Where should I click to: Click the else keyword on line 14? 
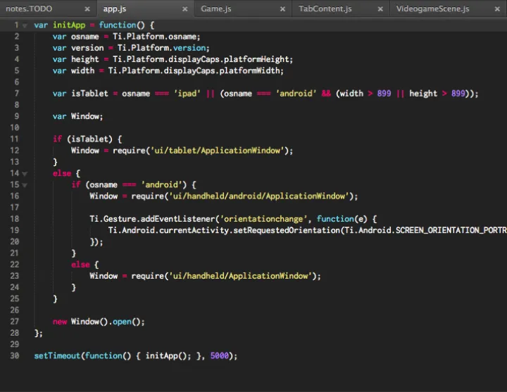click(62, 173)
